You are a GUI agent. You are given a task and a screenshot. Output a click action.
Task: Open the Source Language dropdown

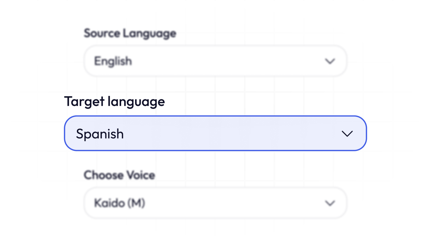tap(215, 61)
